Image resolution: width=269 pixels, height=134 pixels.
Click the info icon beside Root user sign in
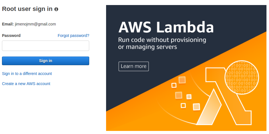click(x=56, y=9)
